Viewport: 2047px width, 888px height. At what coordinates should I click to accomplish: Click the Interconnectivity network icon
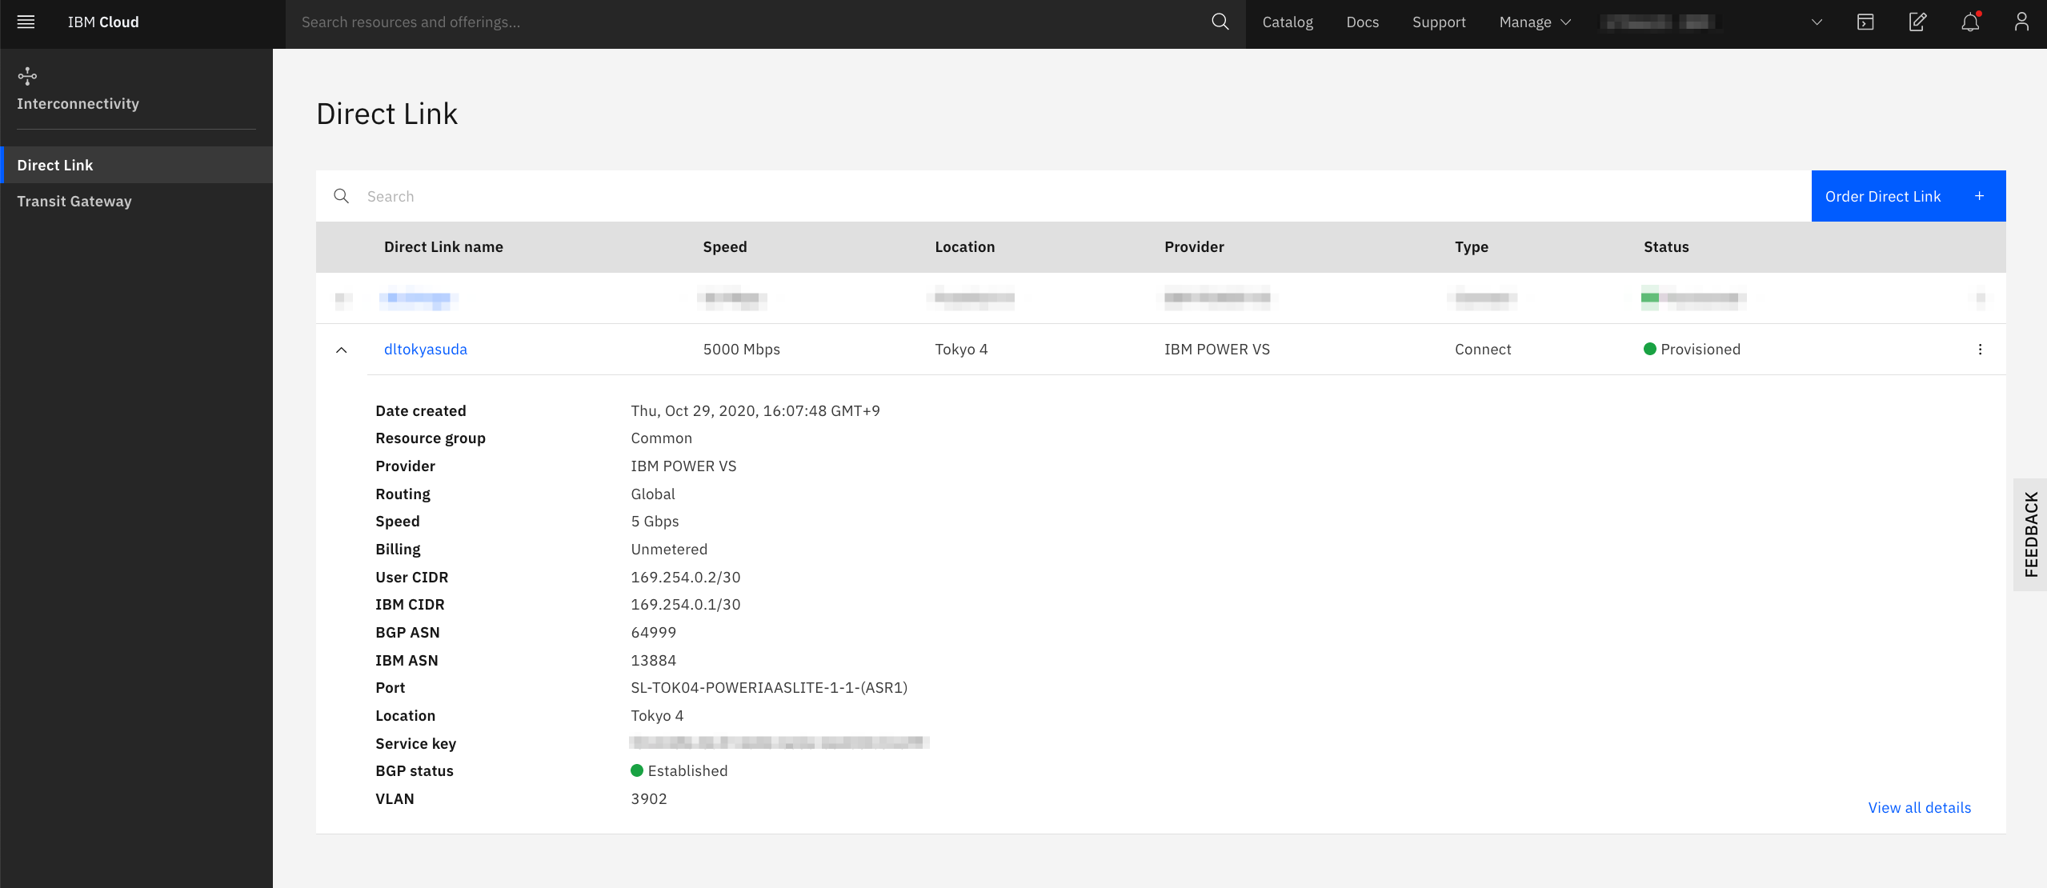27,76
